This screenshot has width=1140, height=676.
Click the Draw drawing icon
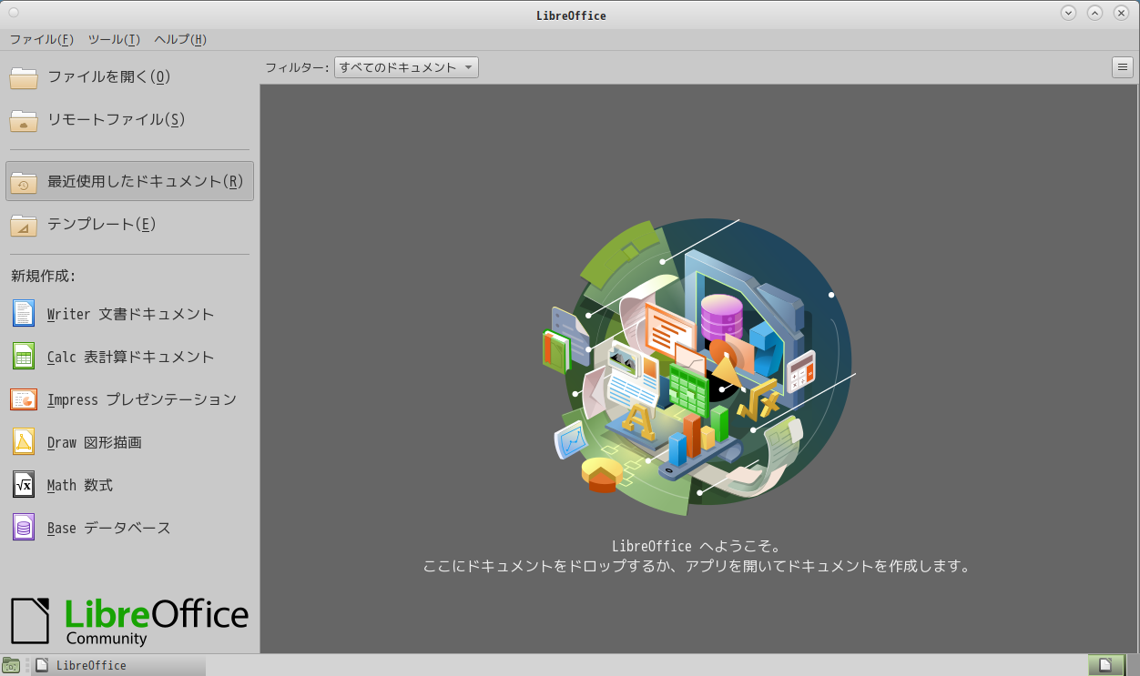(x=24, y=442)
